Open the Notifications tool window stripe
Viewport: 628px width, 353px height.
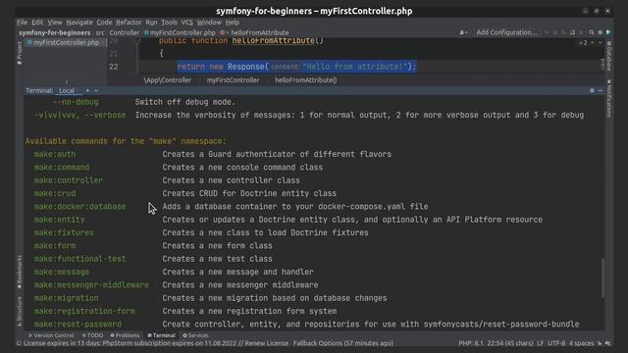click(x=608, y=98)
